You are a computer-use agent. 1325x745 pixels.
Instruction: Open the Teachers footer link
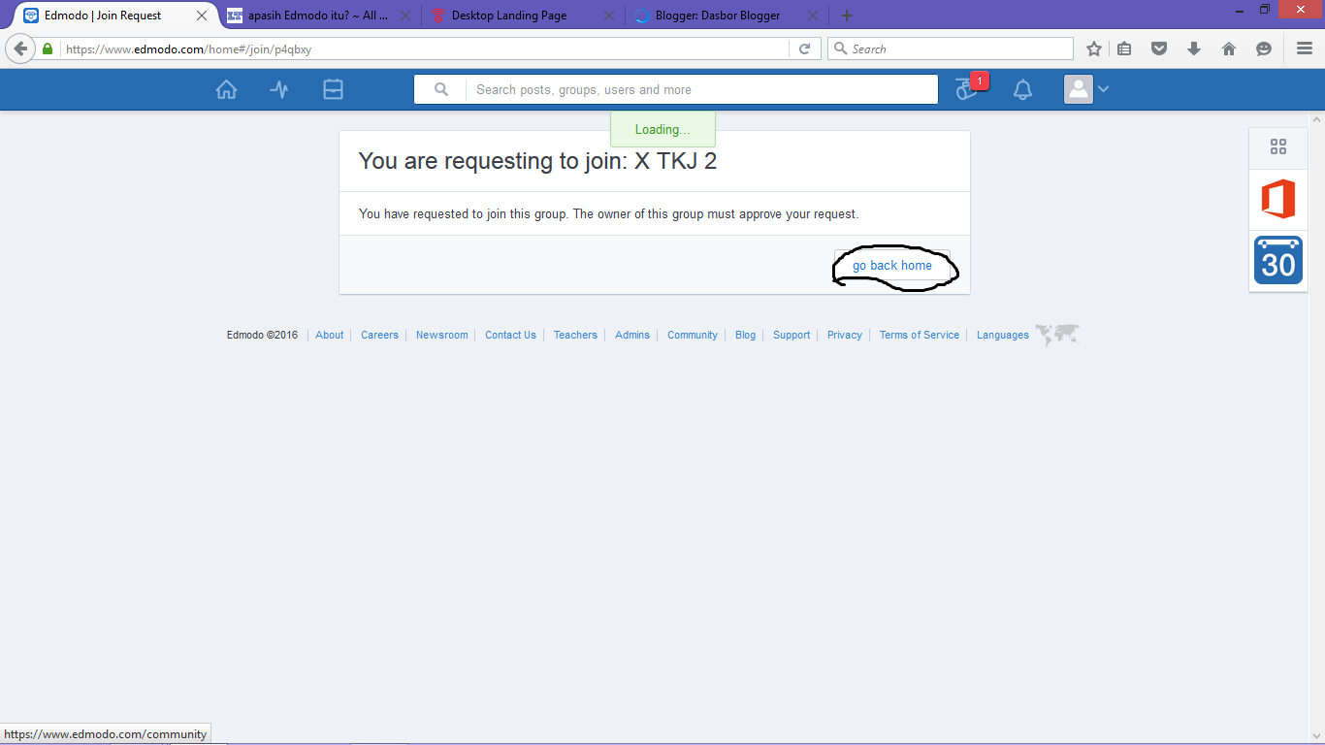(x=575, y=335)
